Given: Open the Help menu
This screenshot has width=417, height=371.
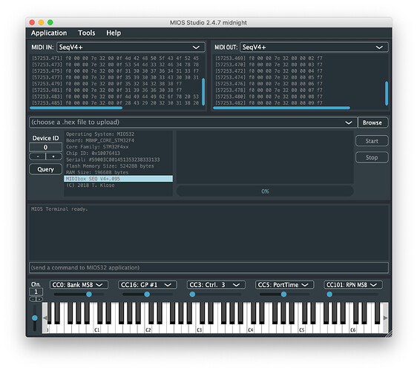Looking at the screenshot, I should coord(114,33).
